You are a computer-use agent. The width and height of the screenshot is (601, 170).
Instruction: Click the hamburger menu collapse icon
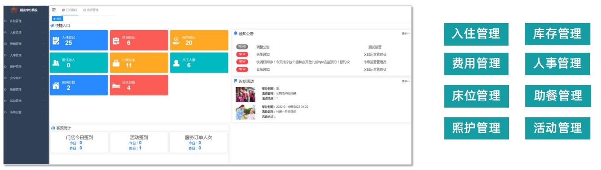(x=54, y=9)
